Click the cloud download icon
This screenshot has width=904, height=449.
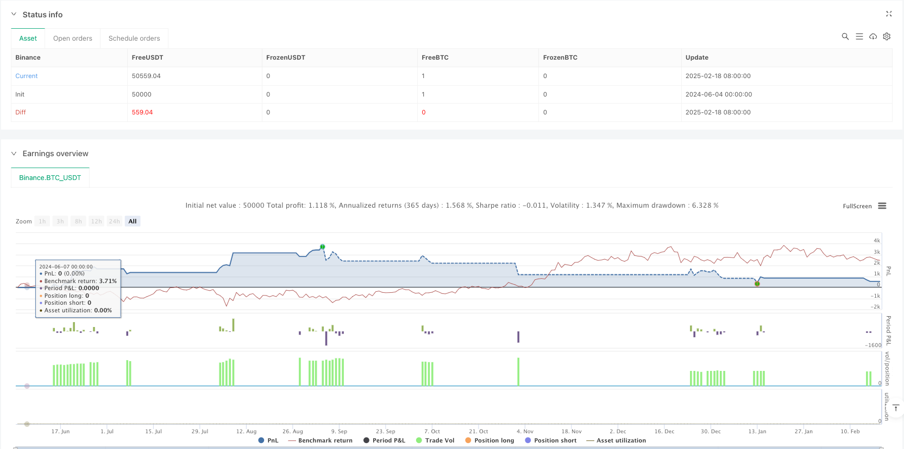coord(873,36)
